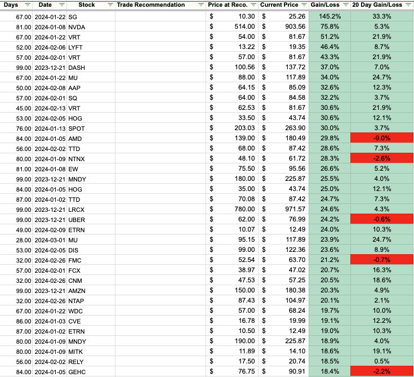
Task: Select the CVE stock cell
Action: 91,321
